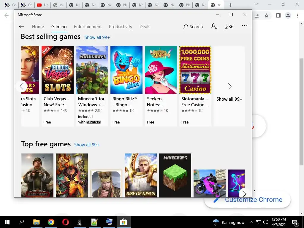This screenshot has height=228, width=304.
Task: Open the Chrome tab search dropdown
Action: pos(256,4)
